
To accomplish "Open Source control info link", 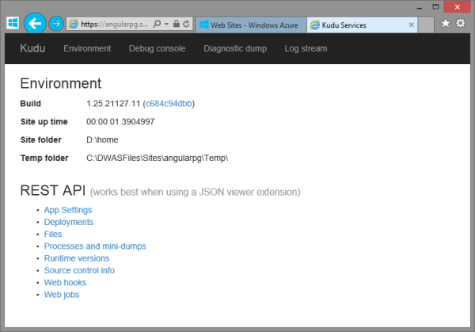I will [x=79, y=270].
